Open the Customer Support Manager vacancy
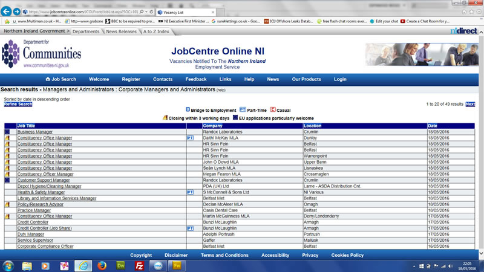 pyautogui.click(x=44, y=180)
